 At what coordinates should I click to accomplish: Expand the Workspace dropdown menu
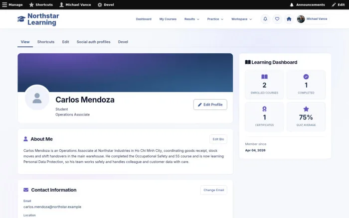tap(241, 19)
